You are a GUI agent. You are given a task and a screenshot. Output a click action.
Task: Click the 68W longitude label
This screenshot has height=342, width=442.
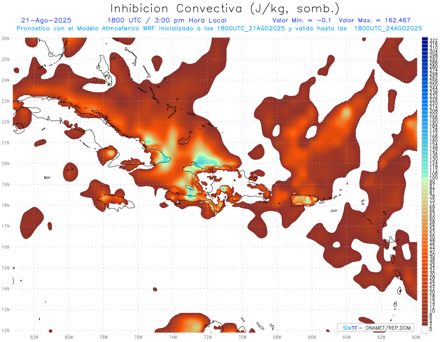coord(277,337)
